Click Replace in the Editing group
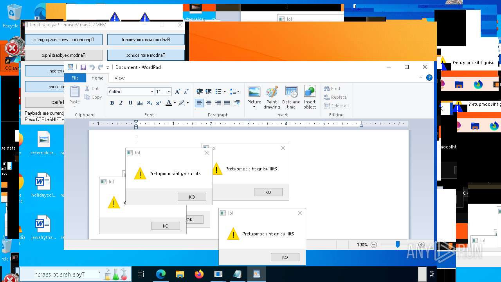 pos(335,97)
